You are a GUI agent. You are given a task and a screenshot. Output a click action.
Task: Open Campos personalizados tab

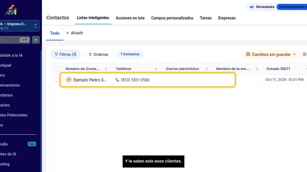point(172,18)
